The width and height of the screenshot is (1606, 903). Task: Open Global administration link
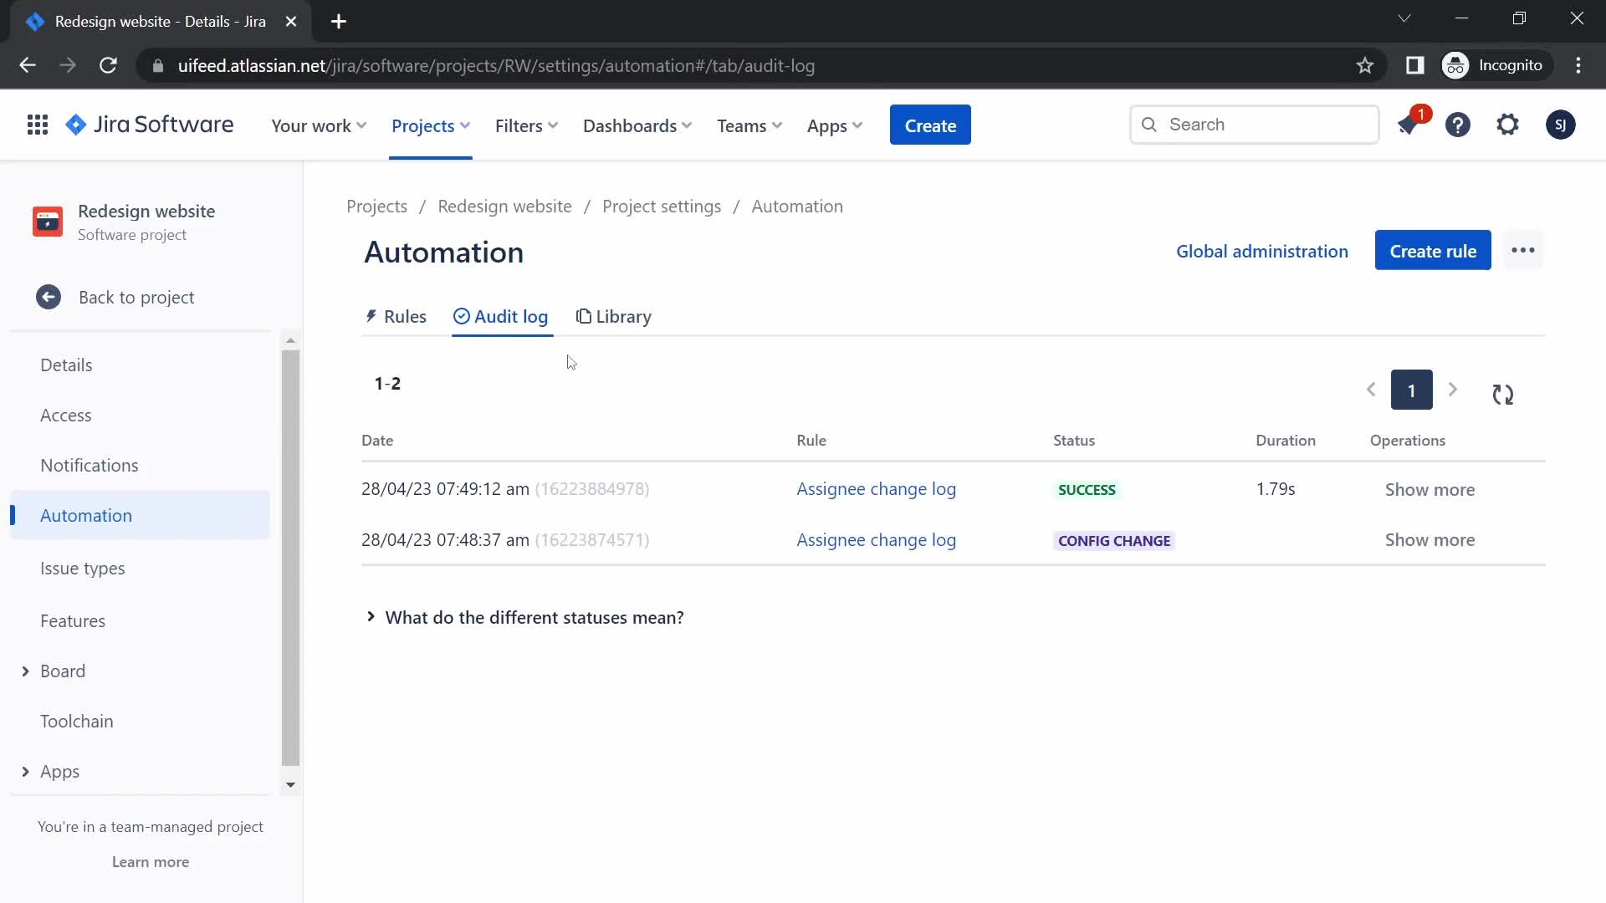1262,250
